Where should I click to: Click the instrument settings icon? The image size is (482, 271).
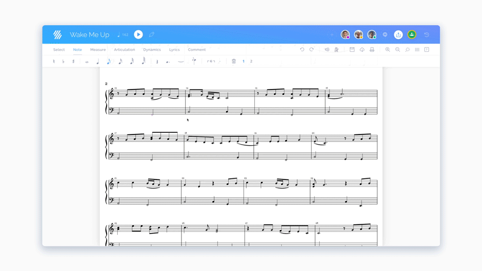(337, 49)
